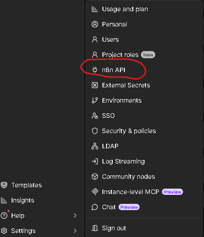
Task: Click the Instance-level MCP icon
Action: 95,192
